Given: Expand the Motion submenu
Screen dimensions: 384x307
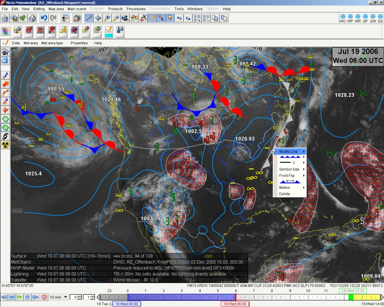Looking at the screenshot, I should [290, 188].
